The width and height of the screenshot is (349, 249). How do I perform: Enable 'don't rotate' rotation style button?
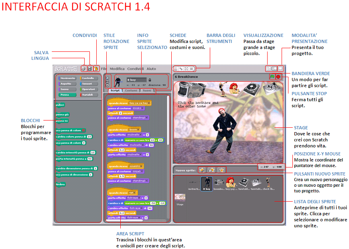[107, 86]
